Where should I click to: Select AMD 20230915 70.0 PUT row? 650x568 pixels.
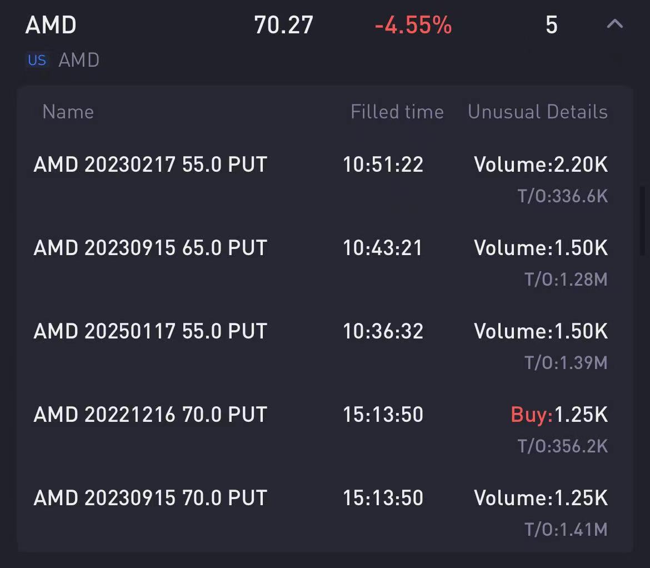click(x=151, y=498)
